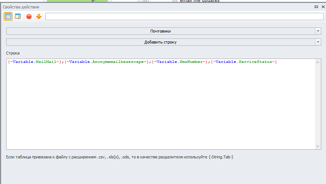The height and width of the screenshot is (184, 326).
Task: Click the {-Variable.Anonymemailbezescape-} variable text
Action: click(x=106, y=62)
